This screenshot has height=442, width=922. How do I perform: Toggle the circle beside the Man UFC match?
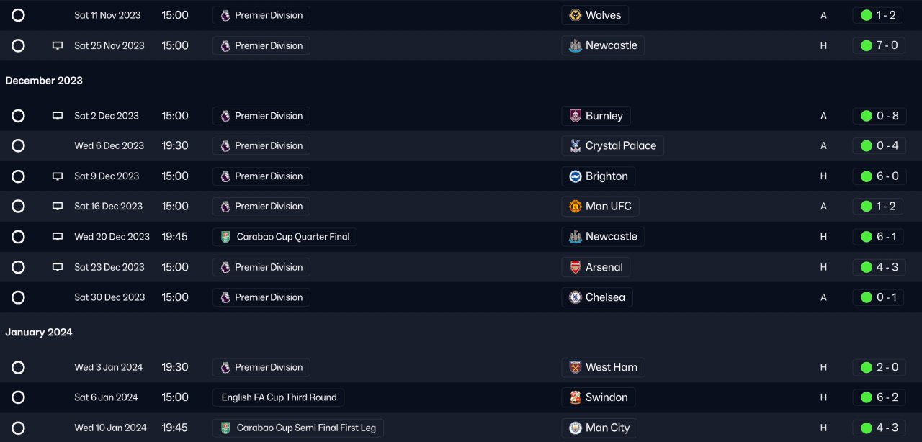[x=18, y=207]
